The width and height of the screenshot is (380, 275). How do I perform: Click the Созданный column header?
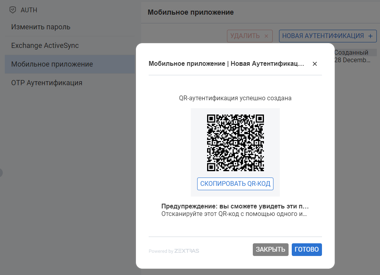tap(351, 52)
